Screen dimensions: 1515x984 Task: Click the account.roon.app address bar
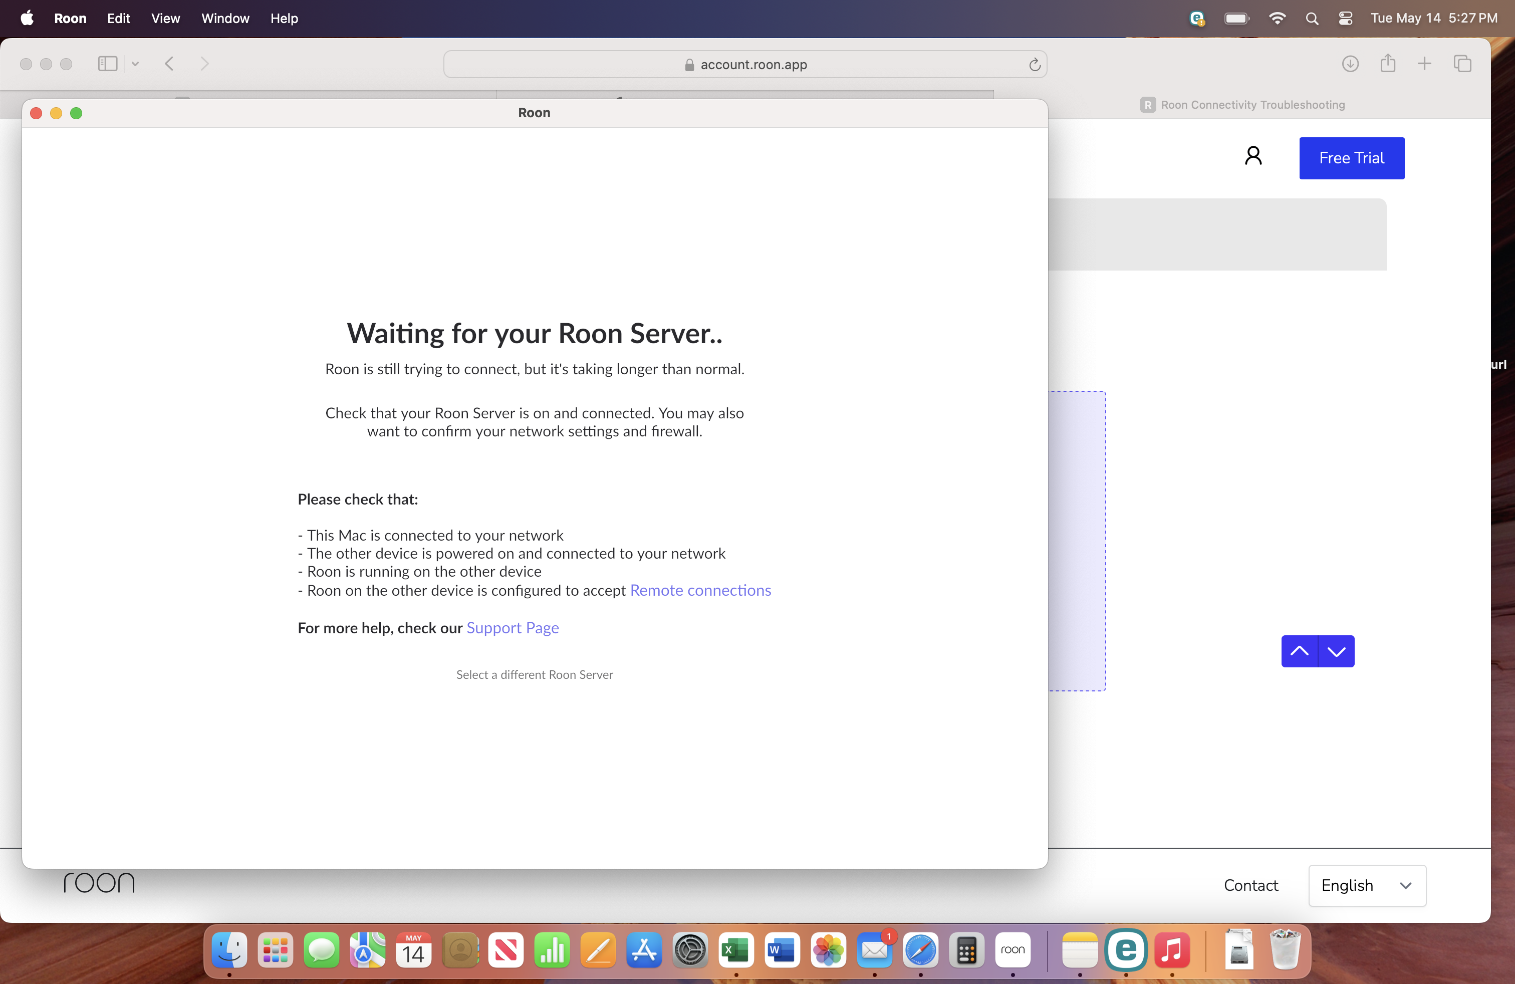(x=745, y=64)
